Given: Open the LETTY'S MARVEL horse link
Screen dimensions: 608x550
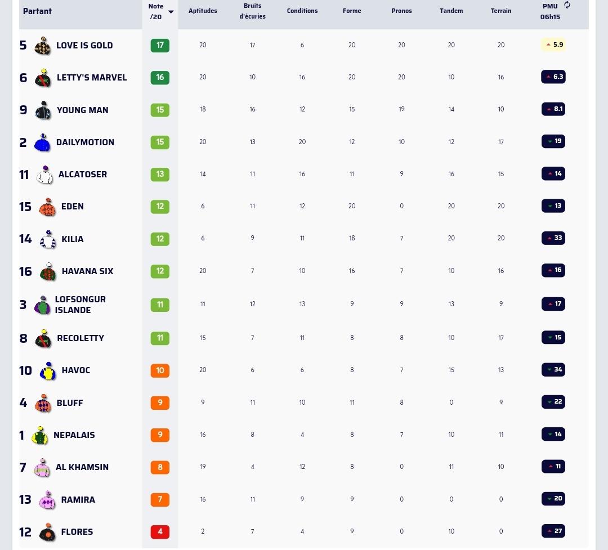Looking at the screenshot, I should pyautogui.click(x=92, y=78).
